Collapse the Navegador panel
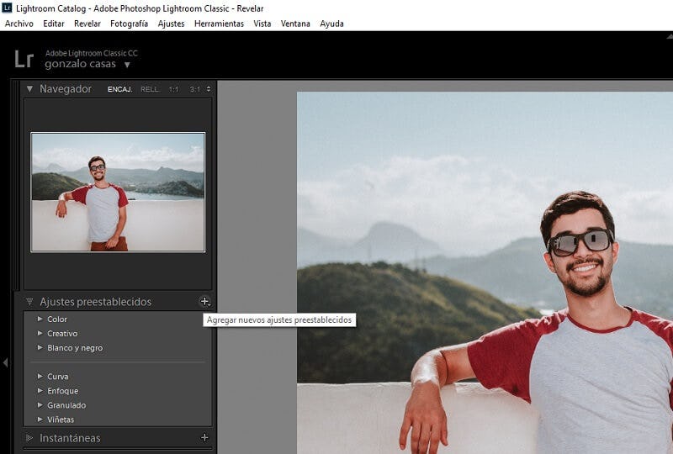The height and width of the screenshot is (454, 673). 29,89
